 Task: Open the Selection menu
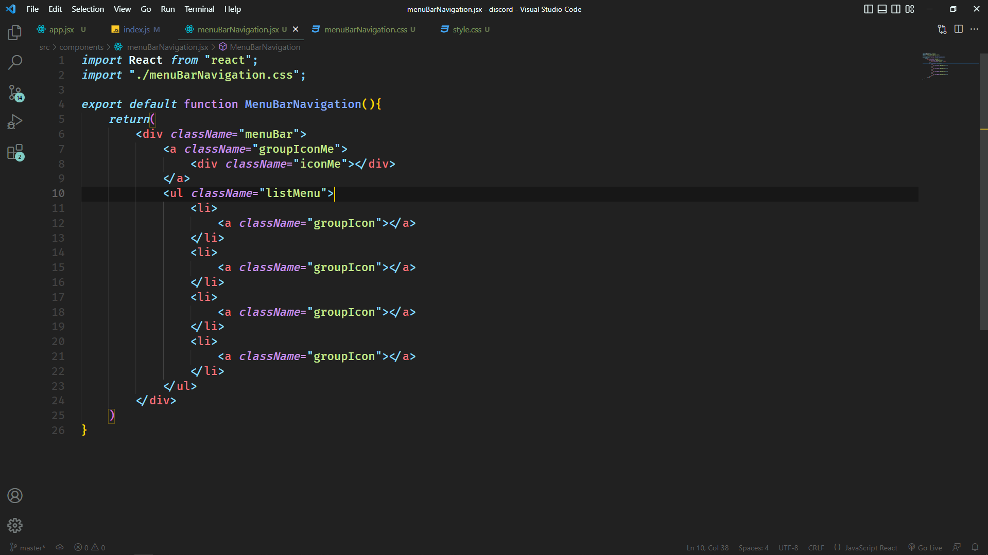click(x=88, y=9)
